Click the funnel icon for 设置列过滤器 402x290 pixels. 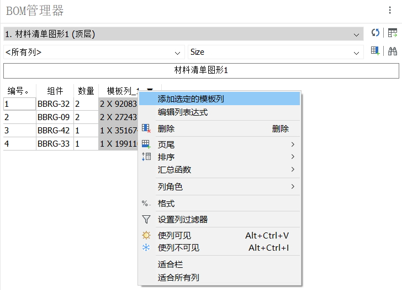pyautogui.click(x=146, y=220)
